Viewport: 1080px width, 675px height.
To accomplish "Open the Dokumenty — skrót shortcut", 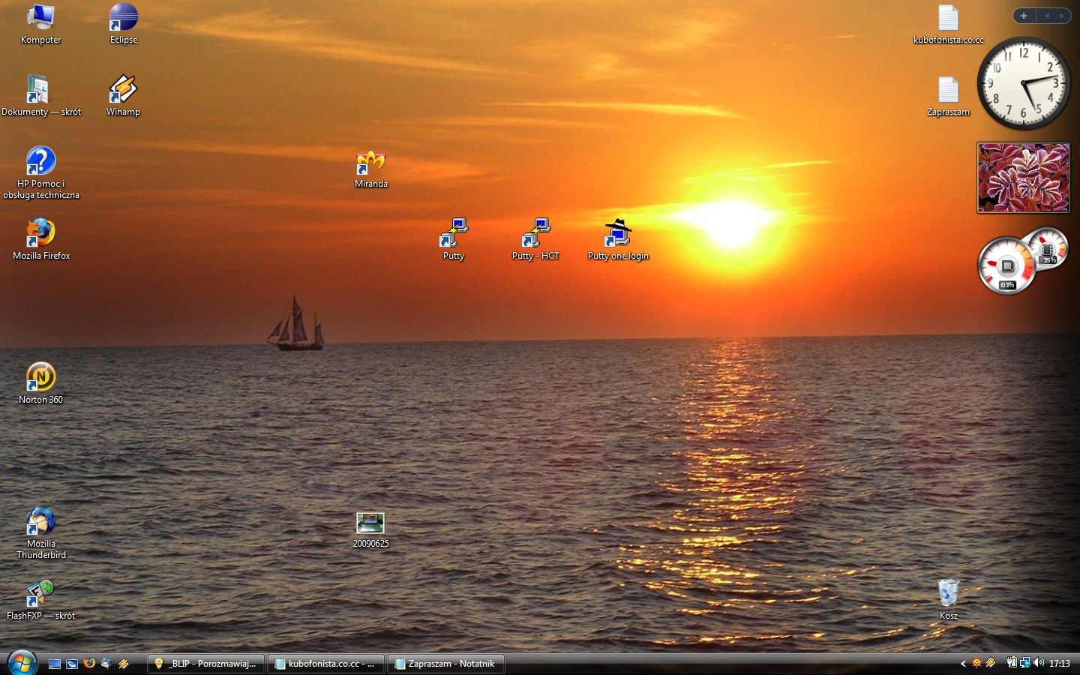I will (41, 96).
